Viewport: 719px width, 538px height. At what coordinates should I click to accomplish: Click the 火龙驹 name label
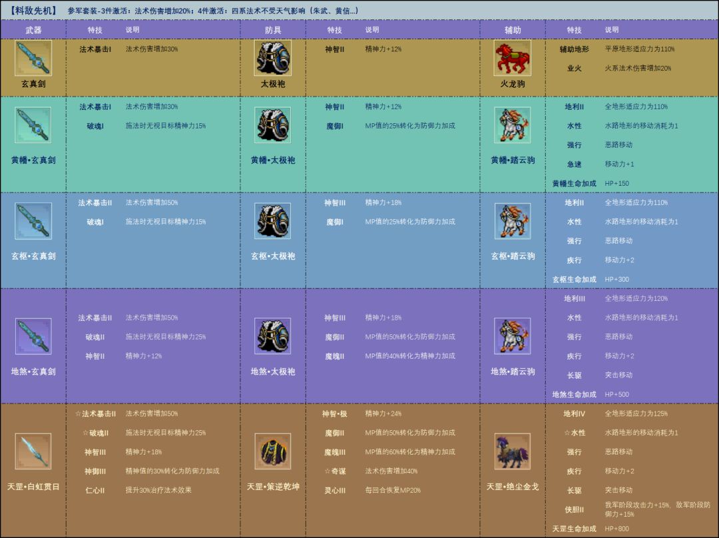click(513, 84)
